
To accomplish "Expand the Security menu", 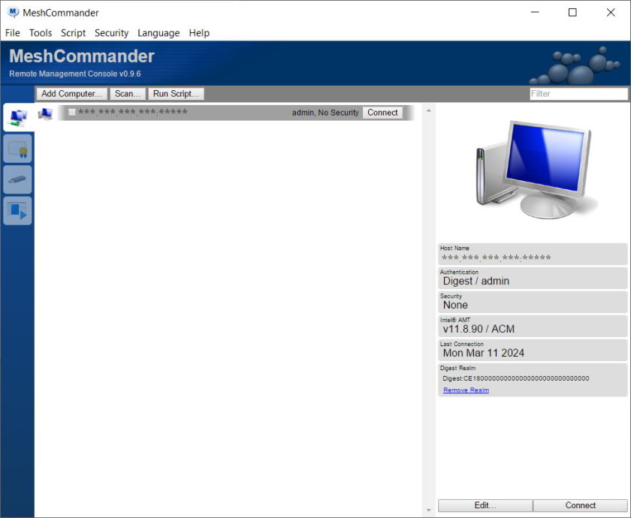I will click(x=111, y=33).
